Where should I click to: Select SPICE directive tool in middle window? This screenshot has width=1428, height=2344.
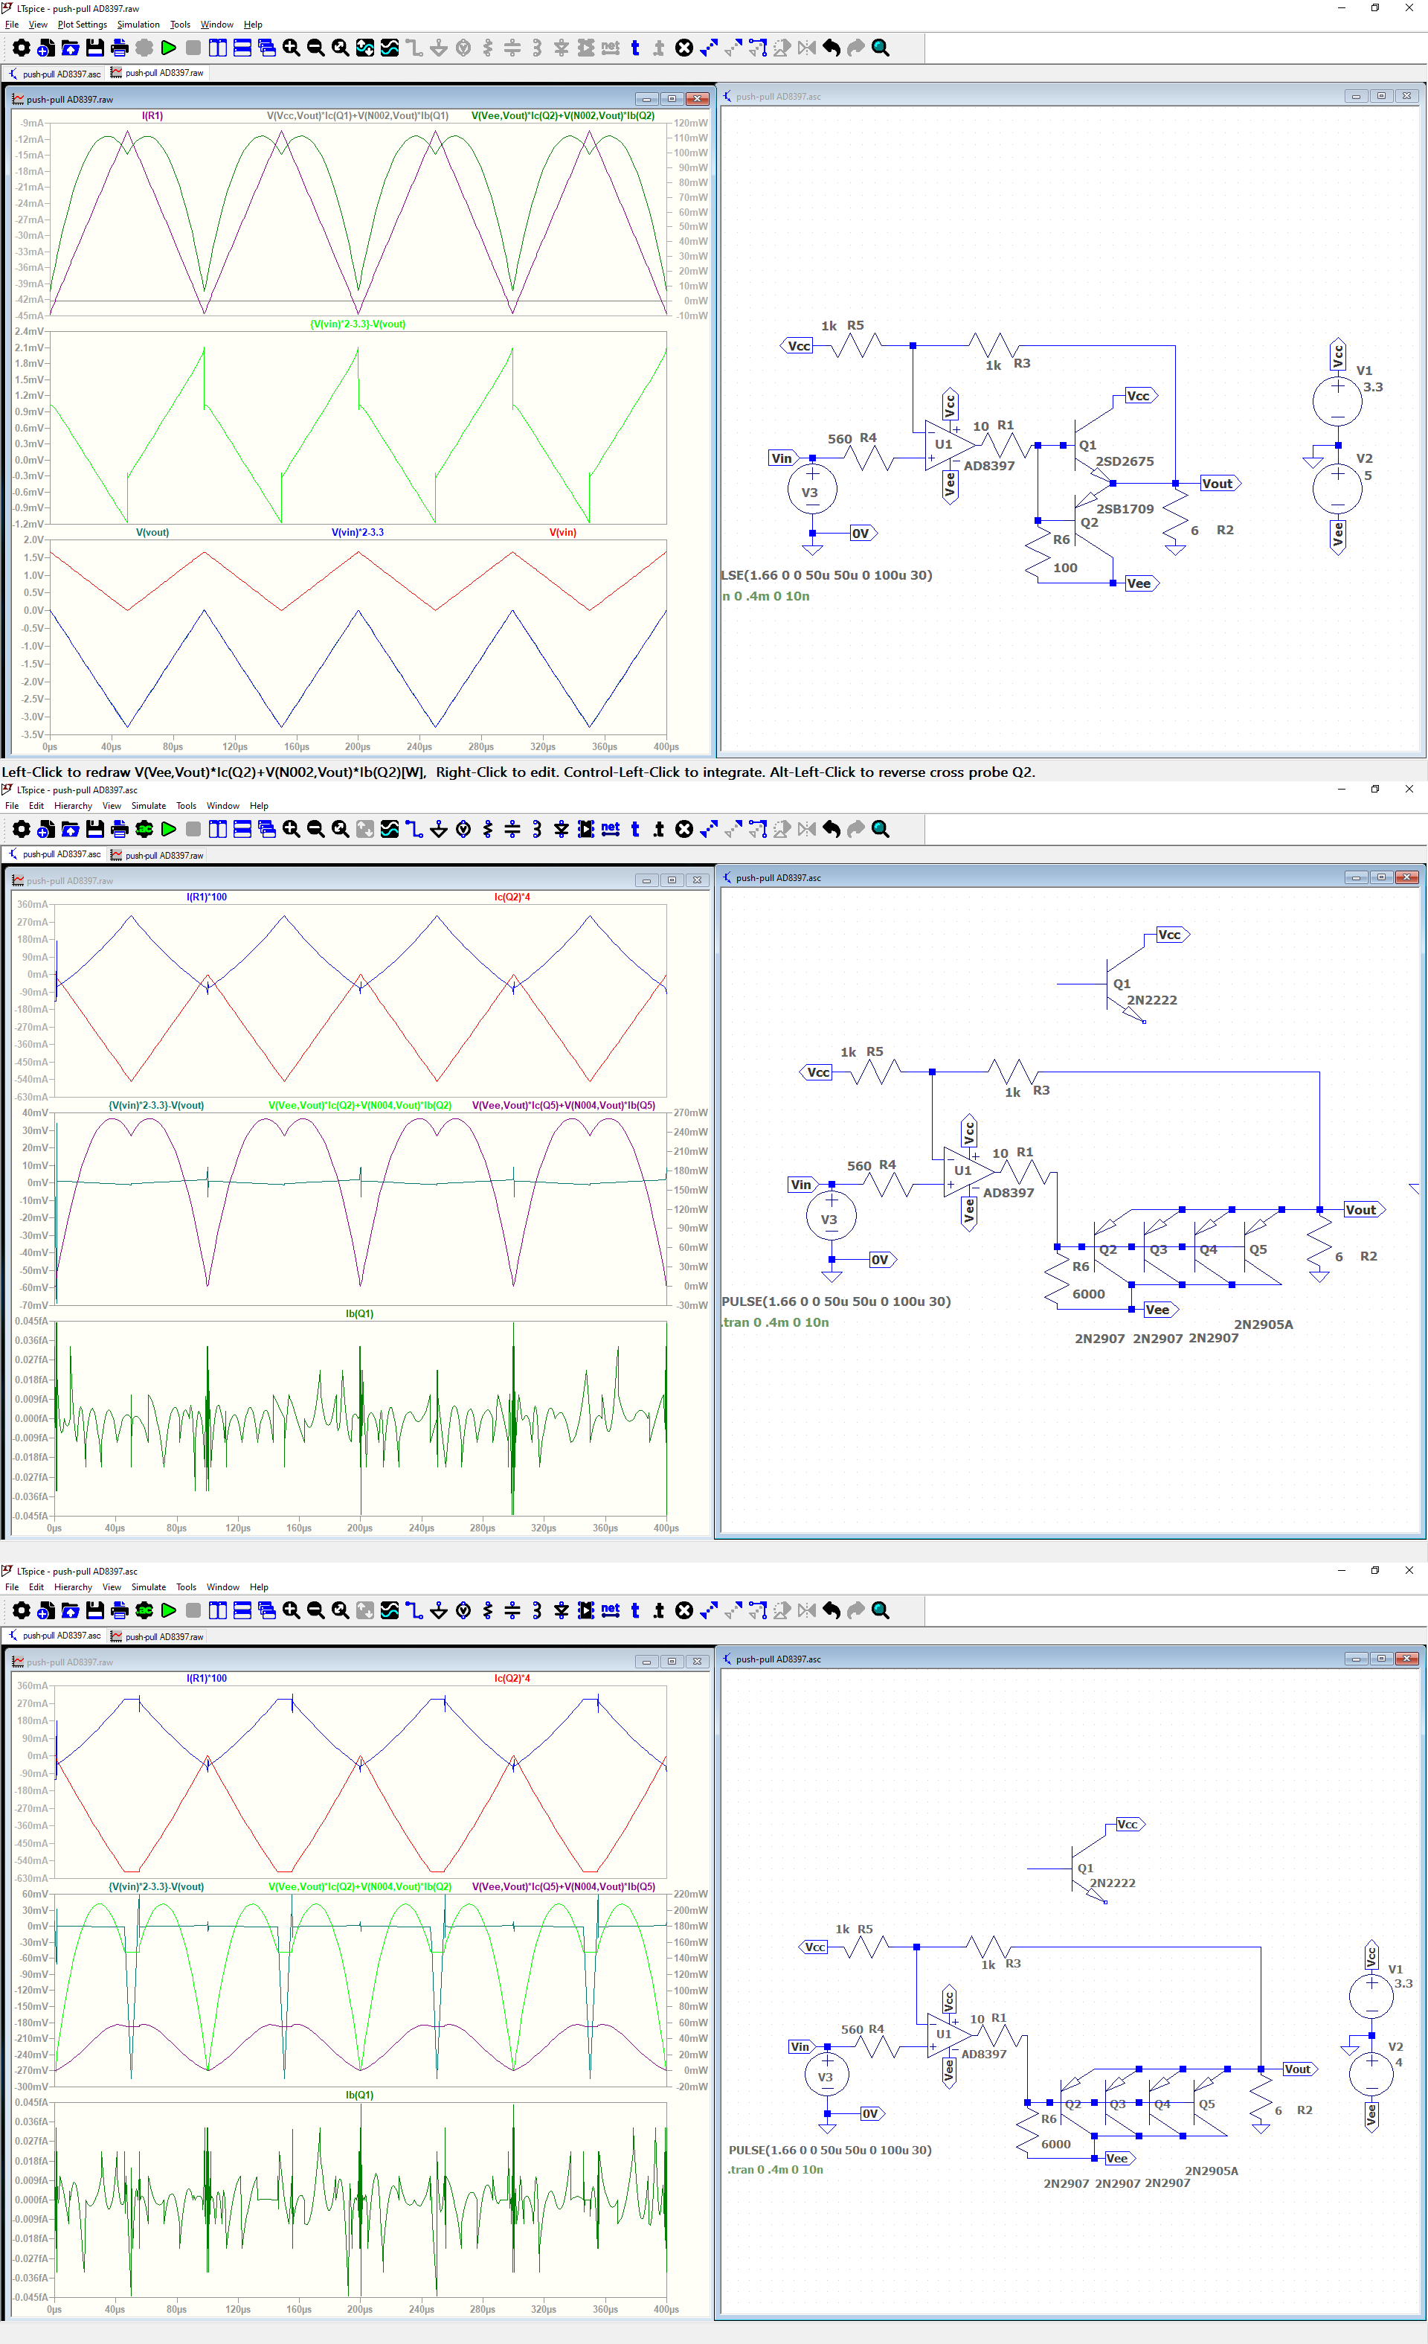659,828
